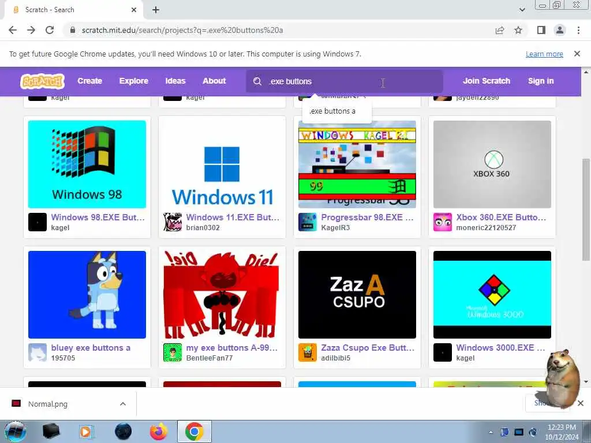Open the Windows 3000 project thumbnail
Viewport: 591px width, 443px height.
(x=492, y=295)
